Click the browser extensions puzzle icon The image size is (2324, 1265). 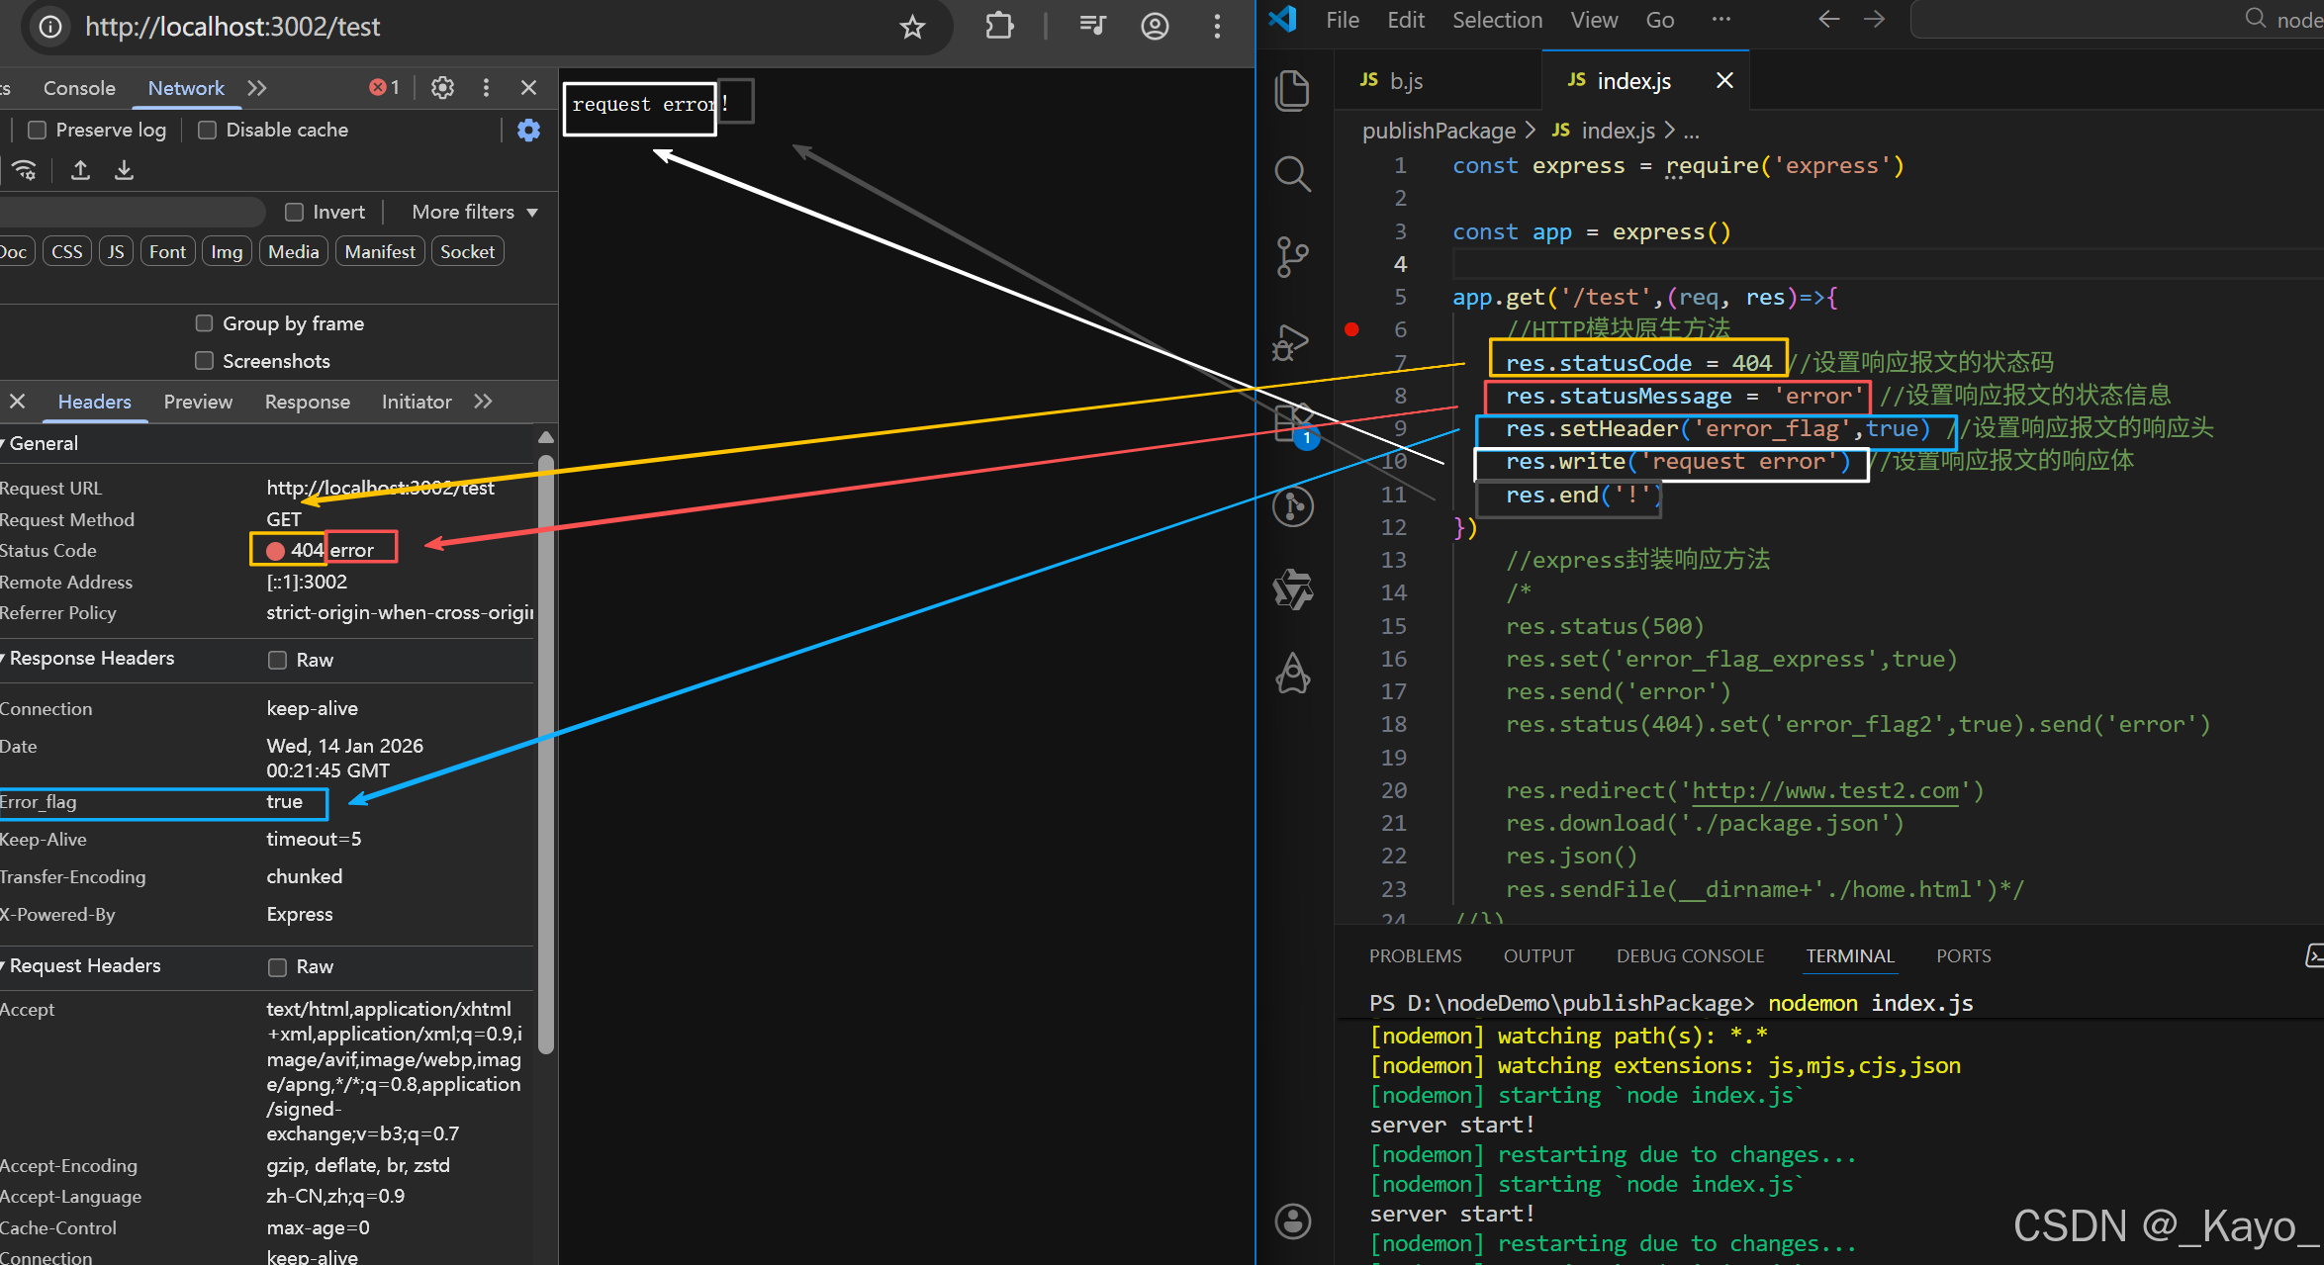[999, 27]
